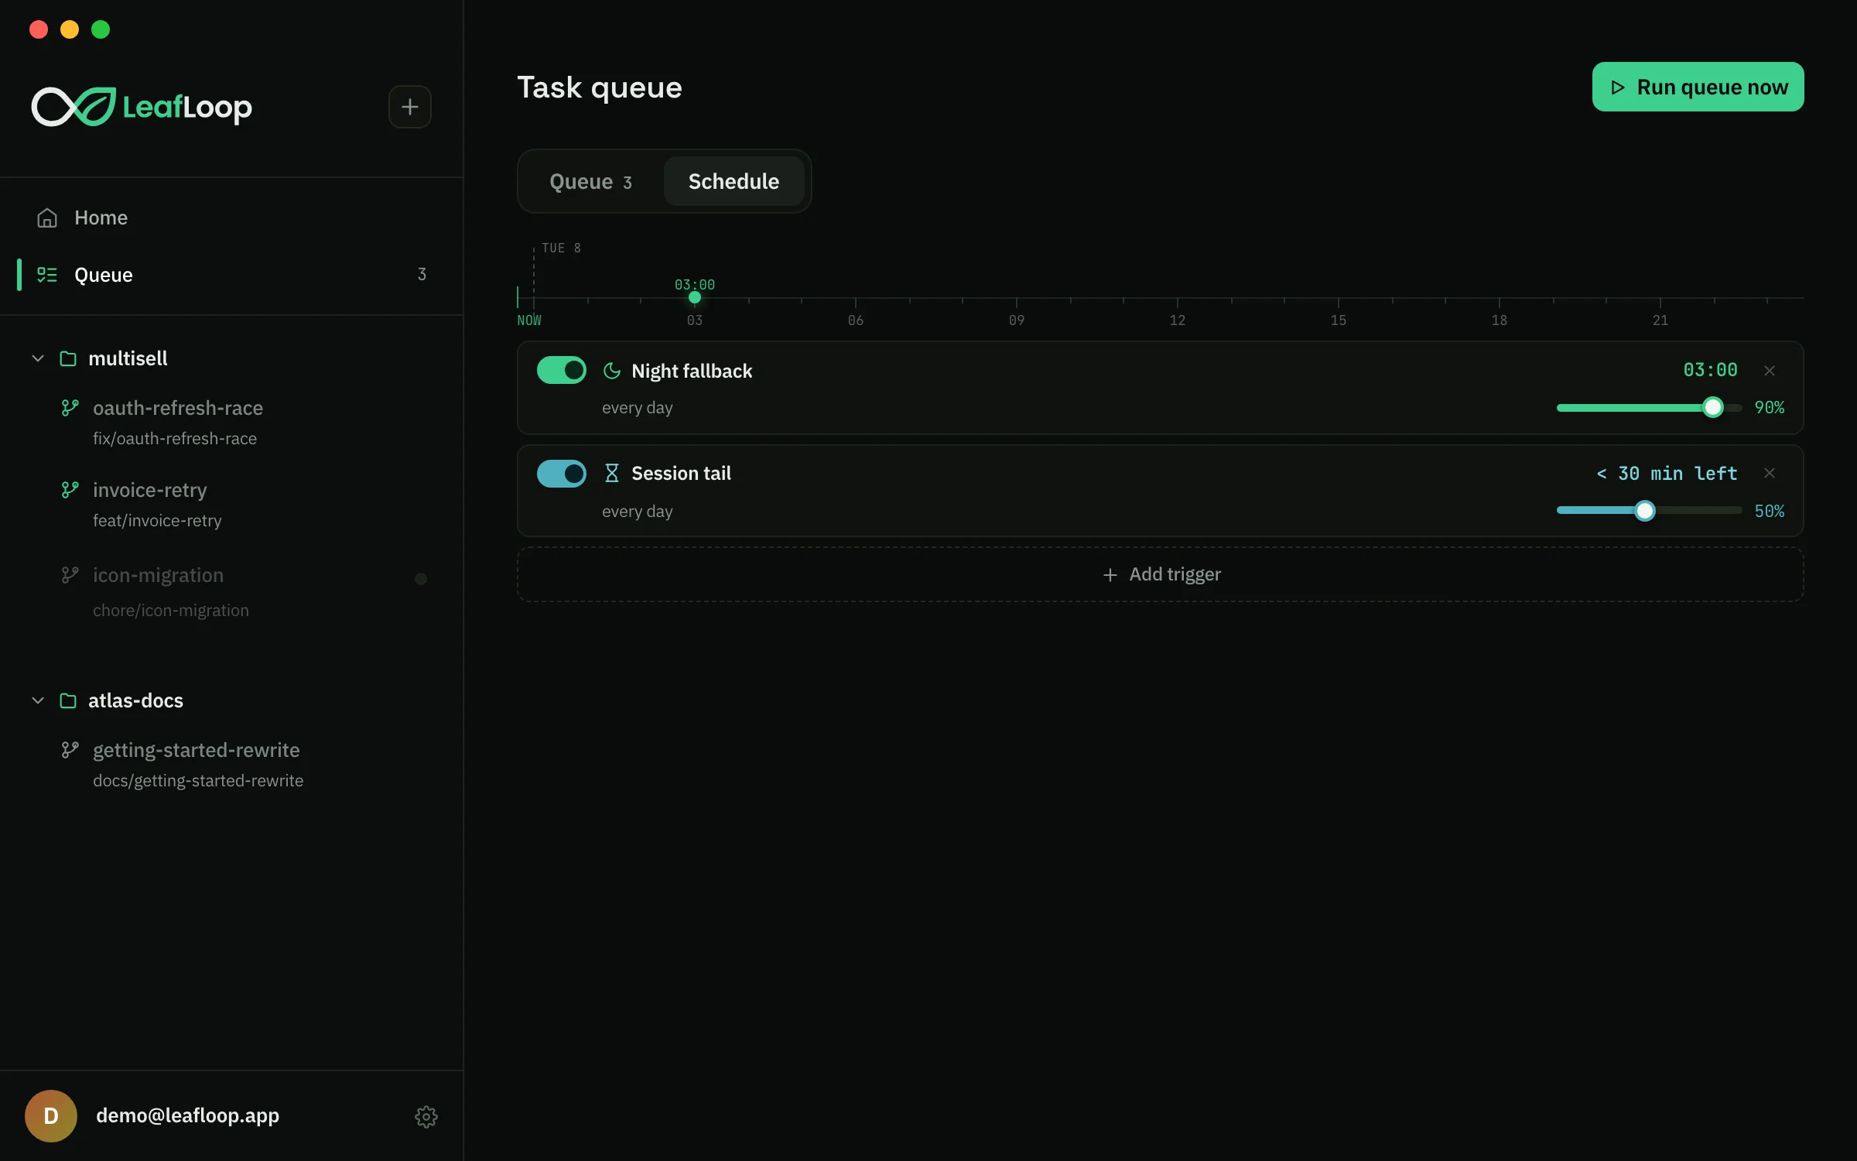1857x1161 pixels.
Task: Click the Home icon in sidebar
Action: pos(47,217)
